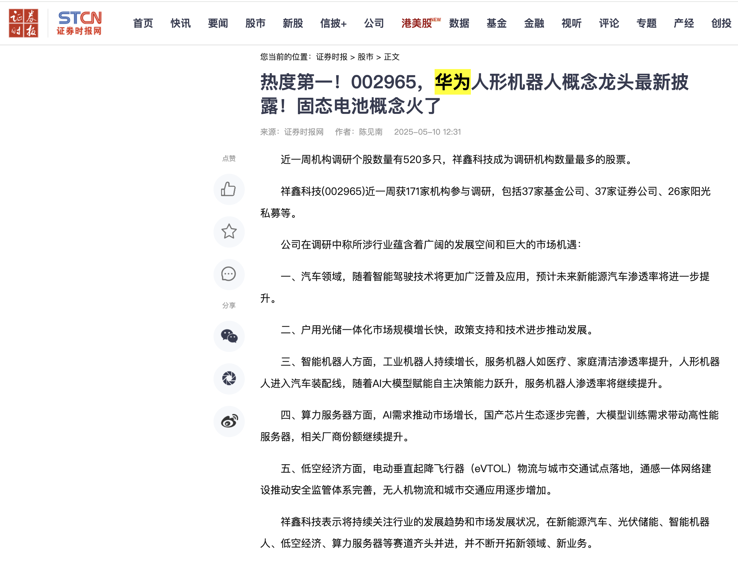Click the highlighted 华为 in headline

[453, 82]
